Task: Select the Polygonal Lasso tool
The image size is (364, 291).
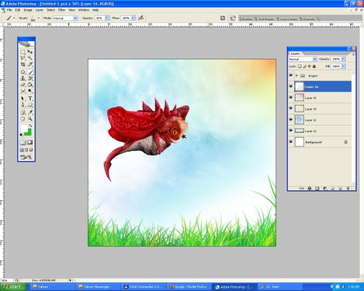Action: click(x=23, y=58)
